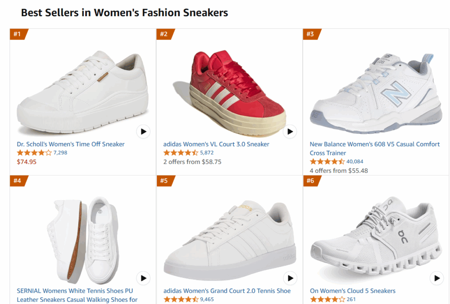View 2 offers from $58.75
Viewport: 450px width, 304px height.
192,161
